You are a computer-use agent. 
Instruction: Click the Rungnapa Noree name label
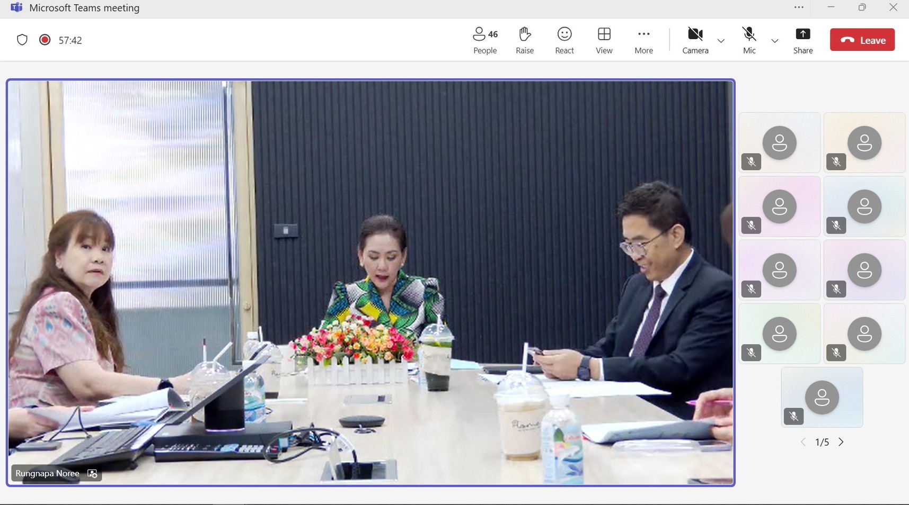(x=47, y=473)
